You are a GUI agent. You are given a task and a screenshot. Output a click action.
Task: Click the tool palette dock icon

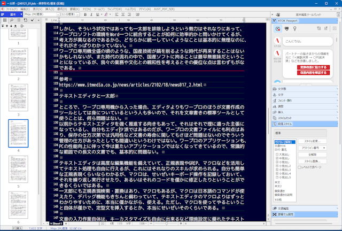[x=278, y=14]
